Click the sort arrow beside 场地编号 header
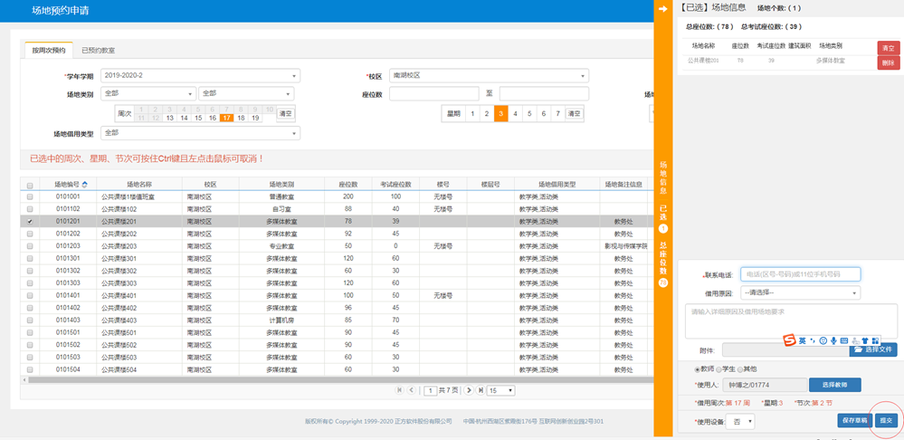Image resolution: width=904 pixels, height=440 pixels. click(x=85, y=184)
